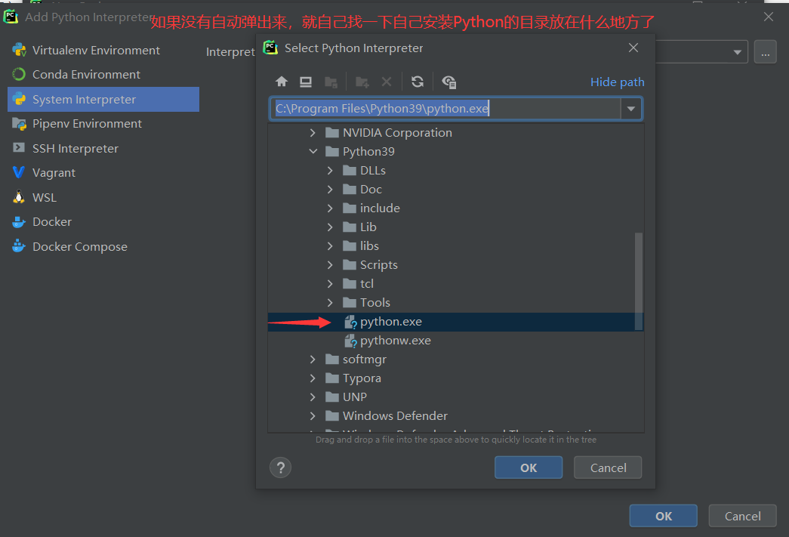Open interpreter dropdown in Add Python Interpreter window
The height and width of the screenshot is (537, 789).
(x=737, y=52)
